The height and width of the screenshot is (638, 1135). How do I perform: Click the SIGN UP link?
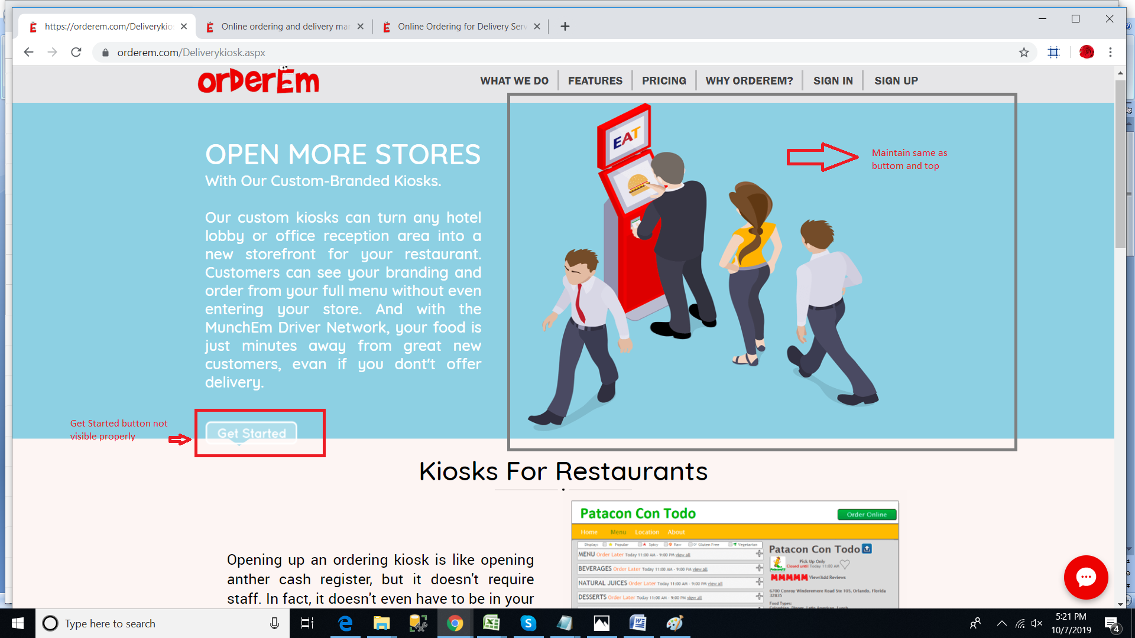coord(896,81)
